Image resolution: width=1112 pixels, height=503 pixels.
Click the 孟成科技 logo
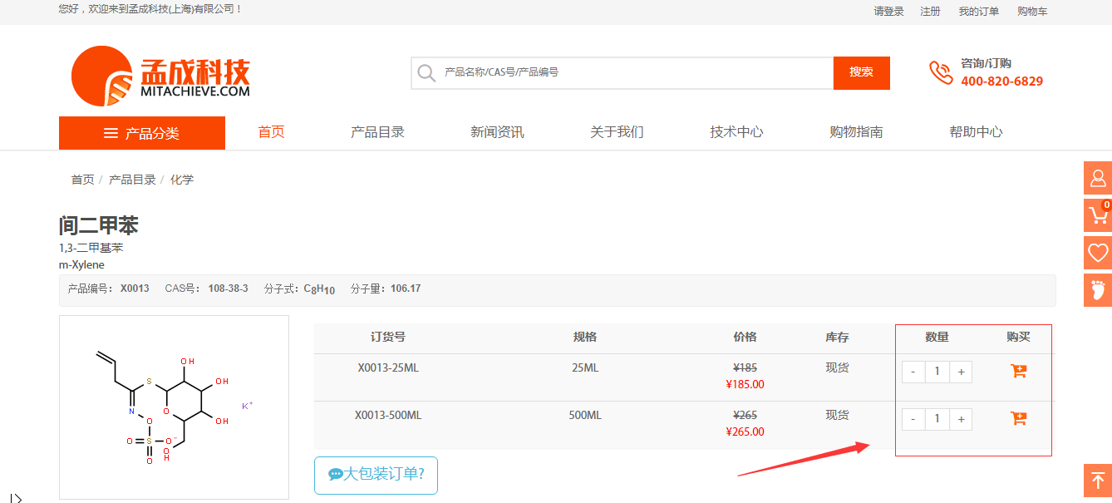160,76
